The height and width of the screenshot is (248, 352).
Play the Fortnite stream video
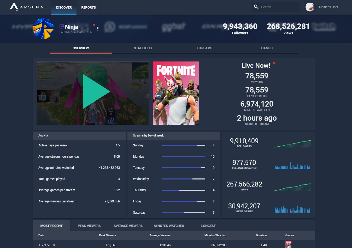pos(96,92)
